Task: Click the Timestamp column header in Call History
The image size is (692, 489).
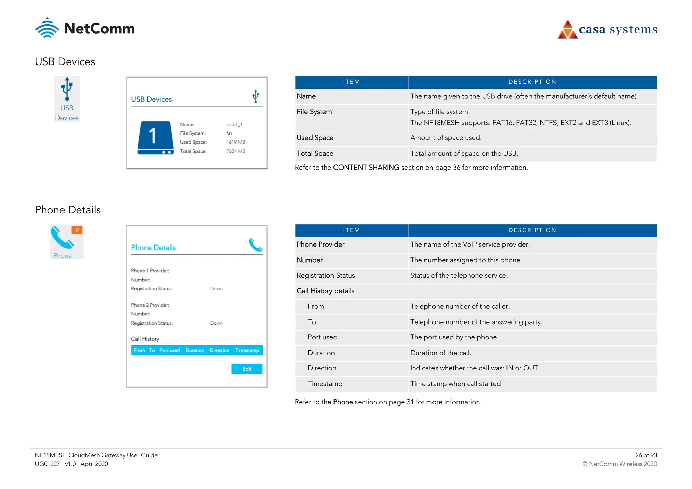Action: click(247, 351)
